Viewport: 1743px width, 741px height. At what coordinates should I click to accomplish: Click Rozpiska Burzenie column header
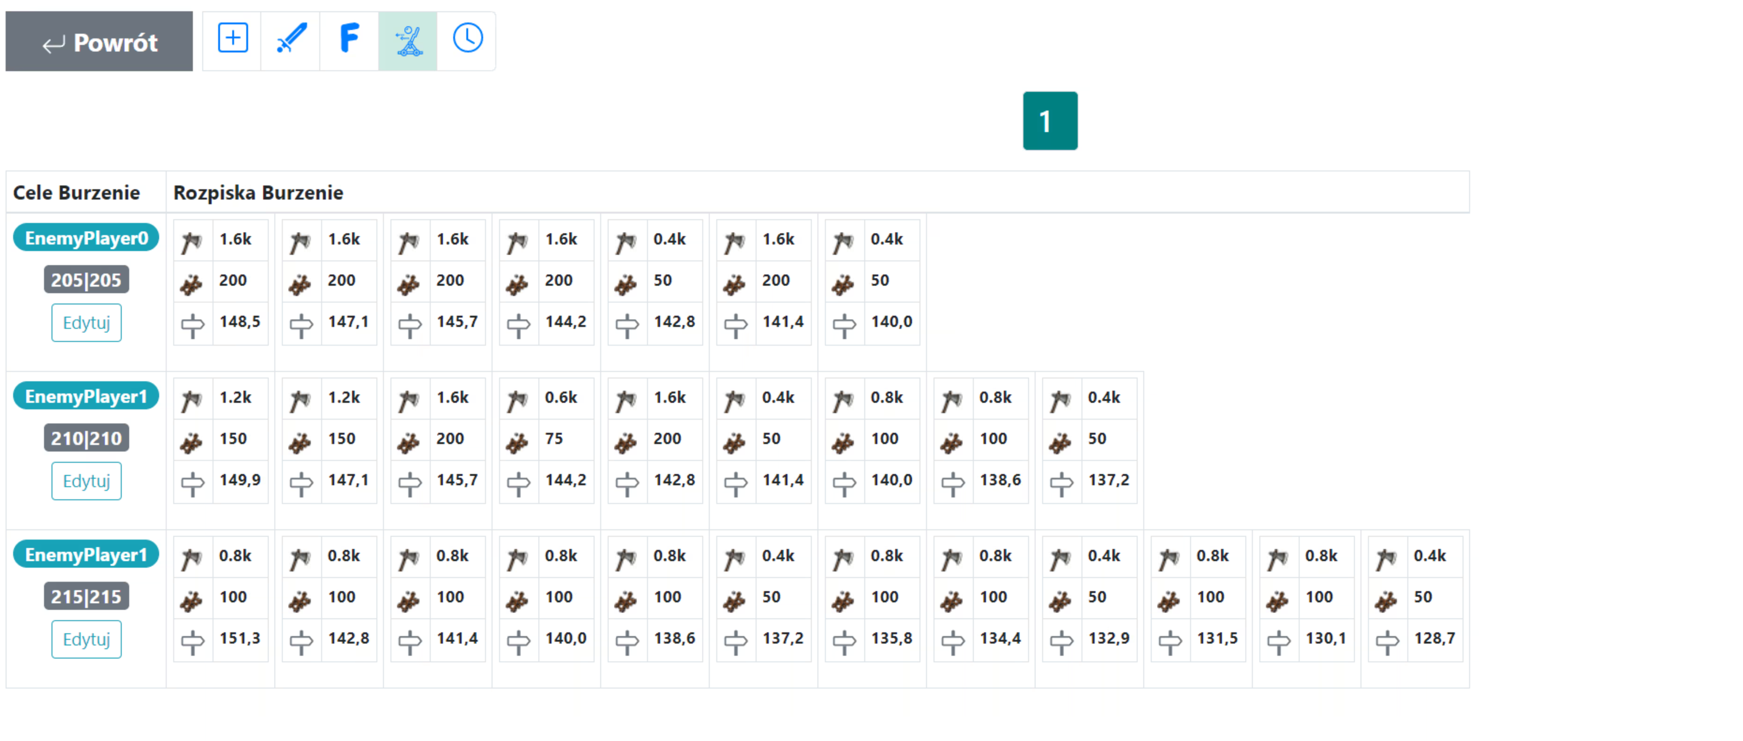pos(258,193)
